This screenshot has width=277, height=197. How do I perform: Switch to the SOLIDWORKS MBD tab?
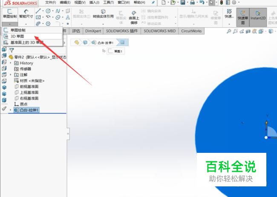tap(160, 31)
